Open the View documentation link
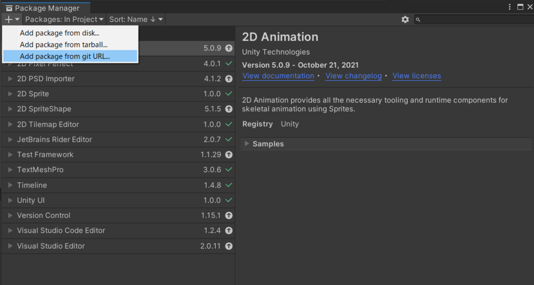 pyautogui.click(x=278, y=76)
